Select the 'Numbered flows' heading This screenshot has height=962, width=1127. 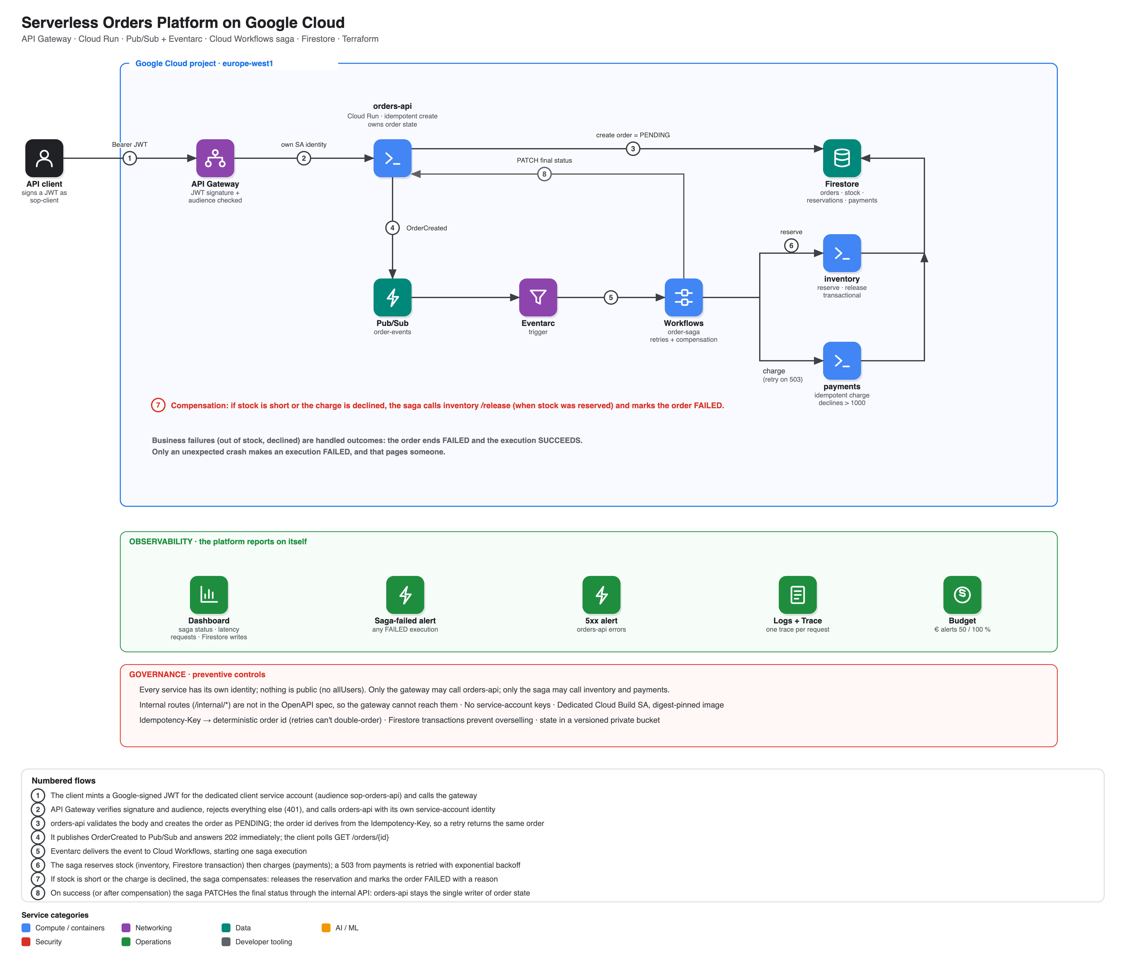click(x=64, y=780)
